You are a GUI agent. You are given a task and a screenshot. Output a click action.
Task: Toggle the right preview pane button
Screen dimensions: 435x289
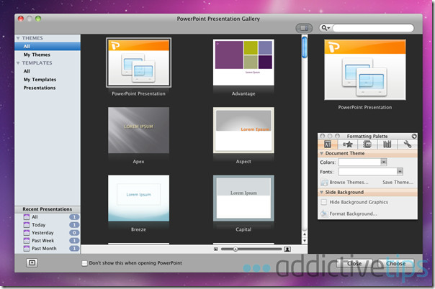302,28
